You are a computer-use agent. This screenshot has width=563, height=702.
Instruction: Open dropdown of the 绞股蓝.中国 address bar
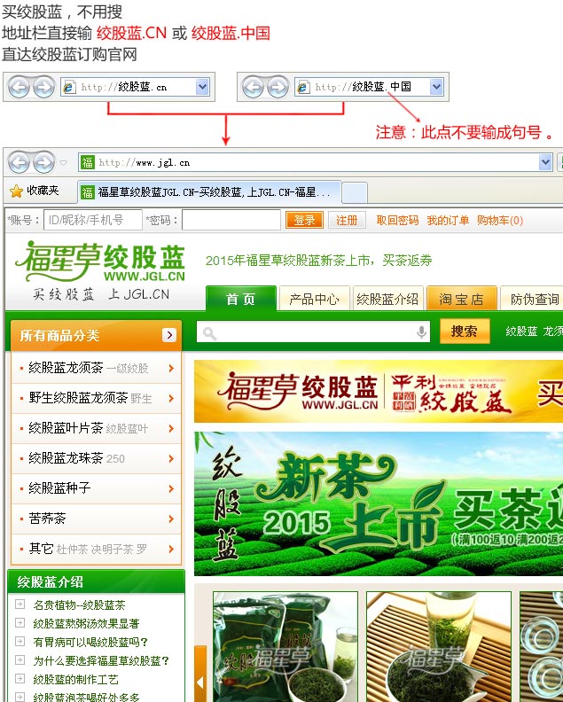[x=436, y=87]
